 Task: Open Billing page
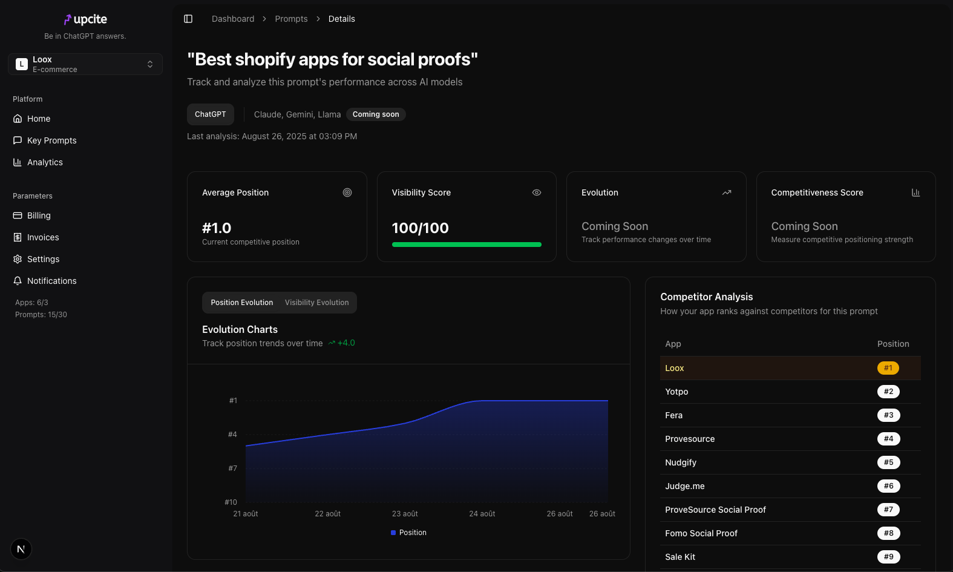click(85, 215)
